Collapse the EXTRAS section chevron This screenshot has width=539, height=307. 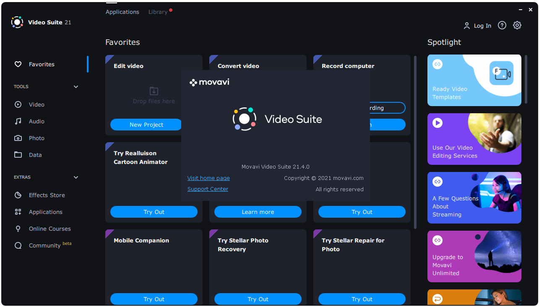[x=76, y=177]
